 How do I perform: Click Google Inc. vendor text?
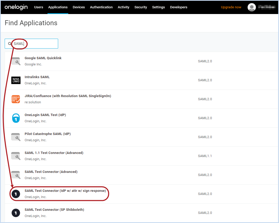coord(33,64)
